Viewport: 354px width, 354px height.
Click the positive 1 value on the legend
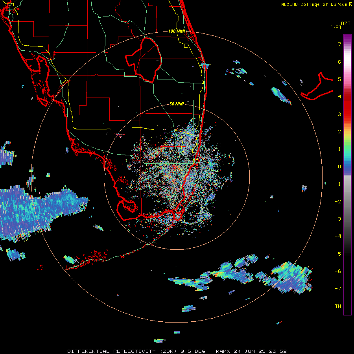(339, 149)
